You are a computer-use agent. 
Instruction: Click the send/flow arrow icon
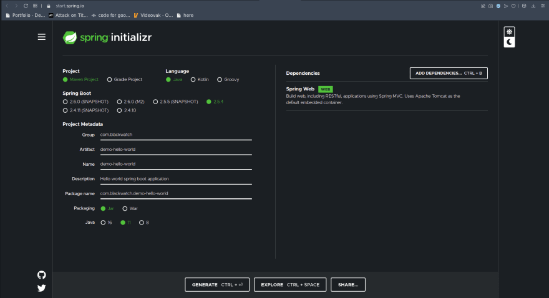tap(506, 6)
